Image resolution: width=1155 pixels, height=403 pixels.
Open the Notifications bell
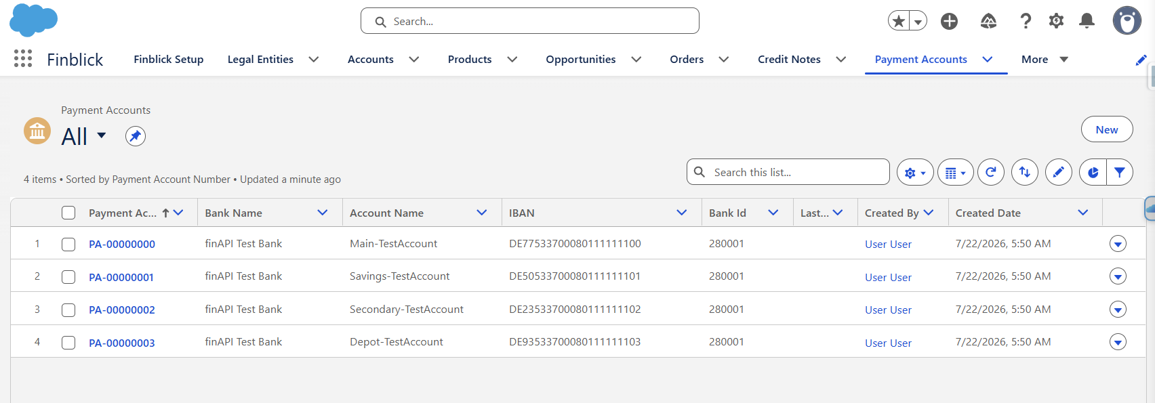pos(1087,21)
